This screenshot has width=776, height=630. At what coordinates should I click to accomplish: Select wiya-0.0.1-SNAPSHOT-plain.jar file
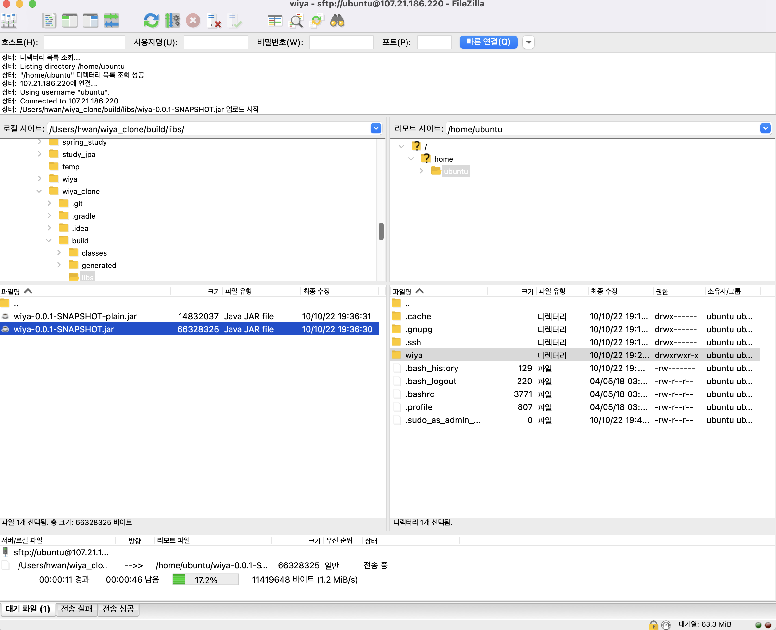point(189,316)
